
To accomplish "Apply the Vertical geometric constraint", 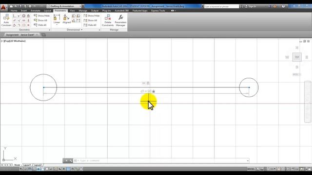I will point(28,20).
